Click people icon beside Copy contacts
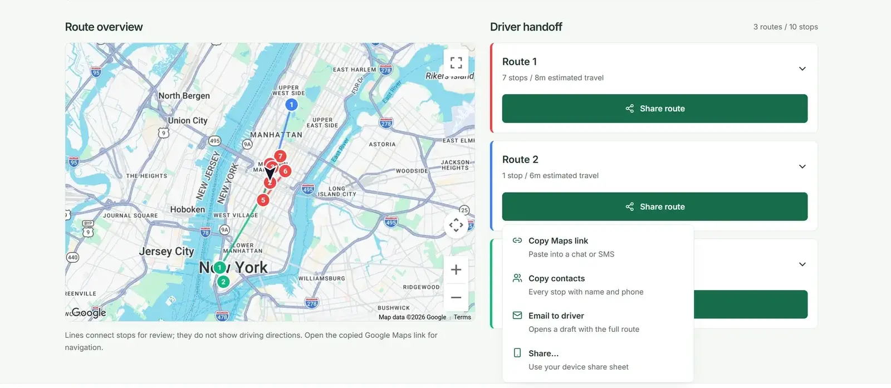 pos(517,278)
